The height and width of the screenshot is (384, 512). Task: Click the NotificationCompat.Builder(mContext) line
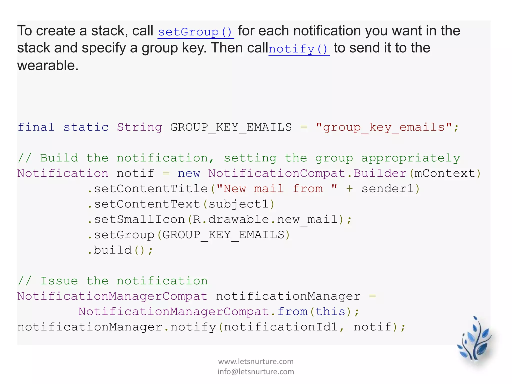(249, 173)
